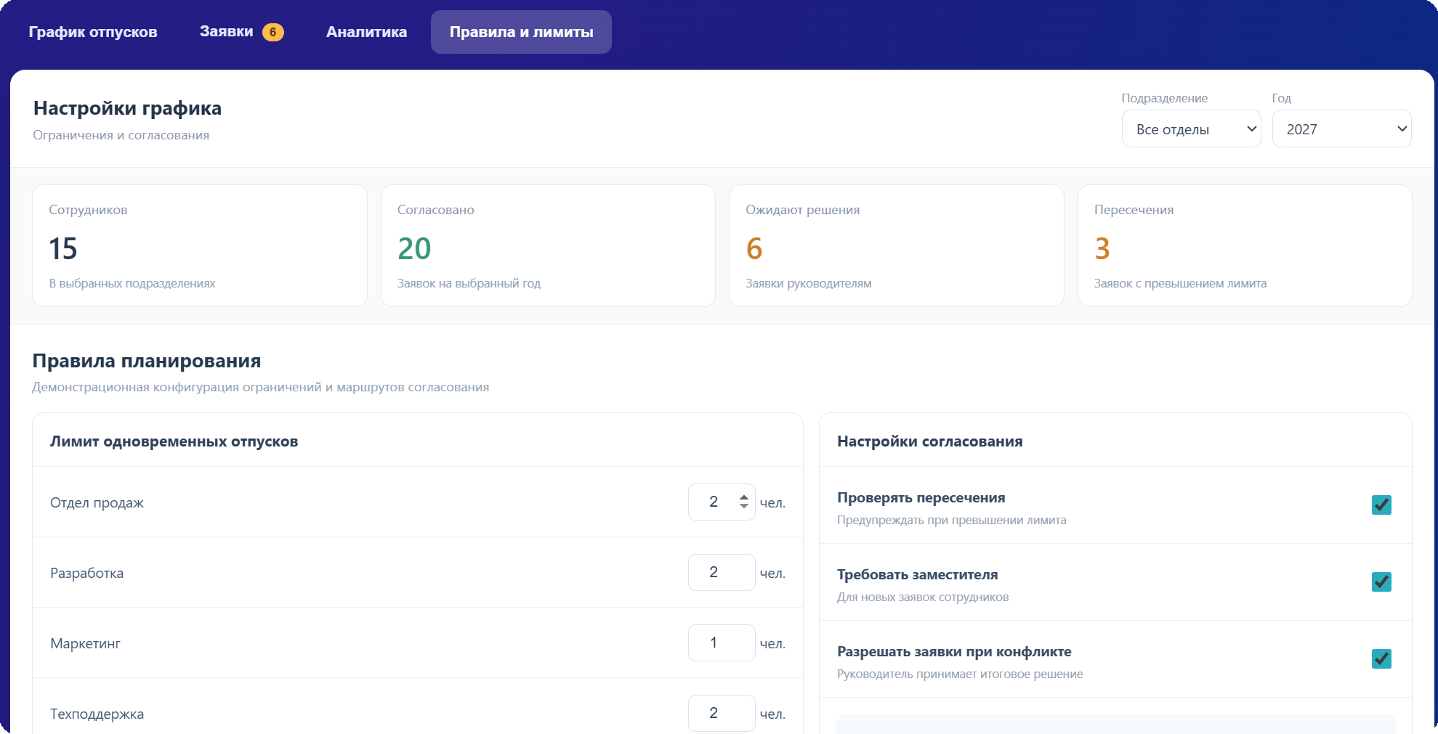Toggle the Требовать заместителя checkbox
1438x734 pixels.
pos(1381,582)
